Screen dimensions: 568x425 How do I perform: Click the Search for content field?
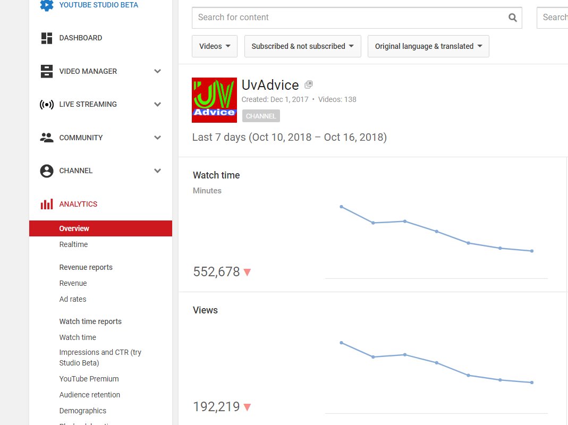click(x=357, y=18)
